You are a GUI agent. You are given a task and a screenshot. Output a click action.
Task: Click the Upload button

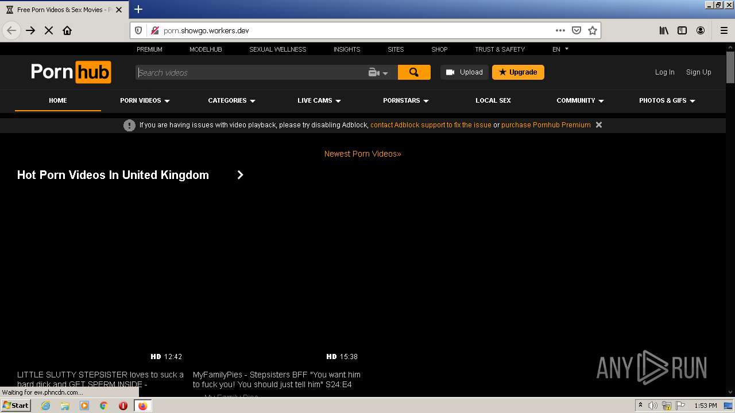(465, 72)
